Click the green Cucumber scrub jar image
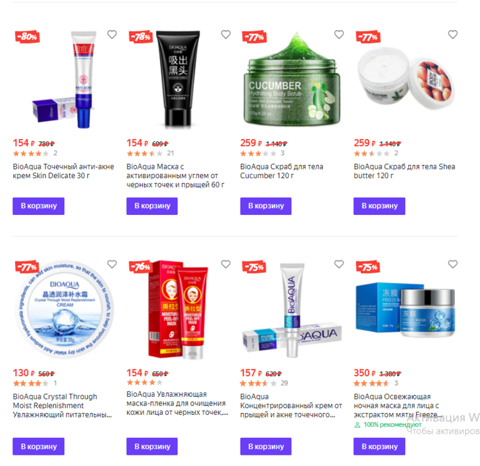This screenshot has height=466, width=480. (x=292, y=80)
